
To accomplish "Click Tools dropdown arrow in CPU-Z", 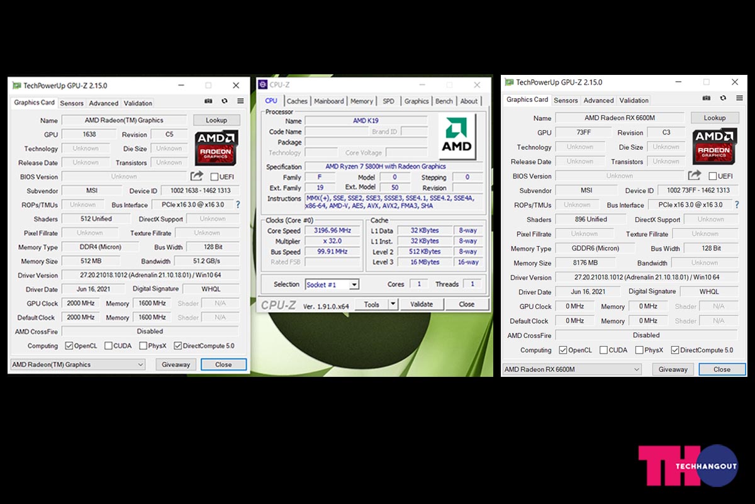I will click(393, 304).
